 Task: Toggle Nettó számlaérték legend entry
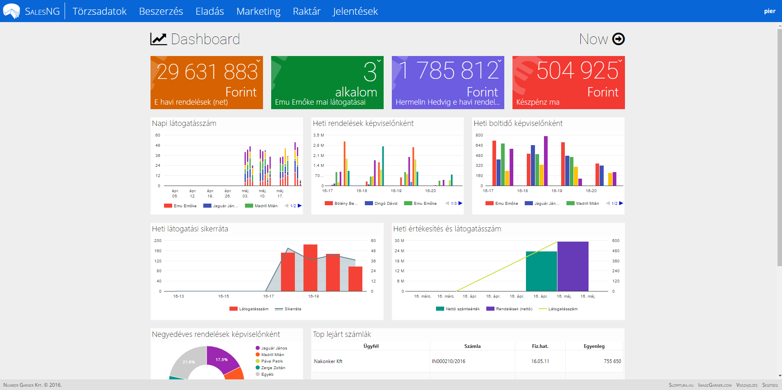(x=458, y=309)
